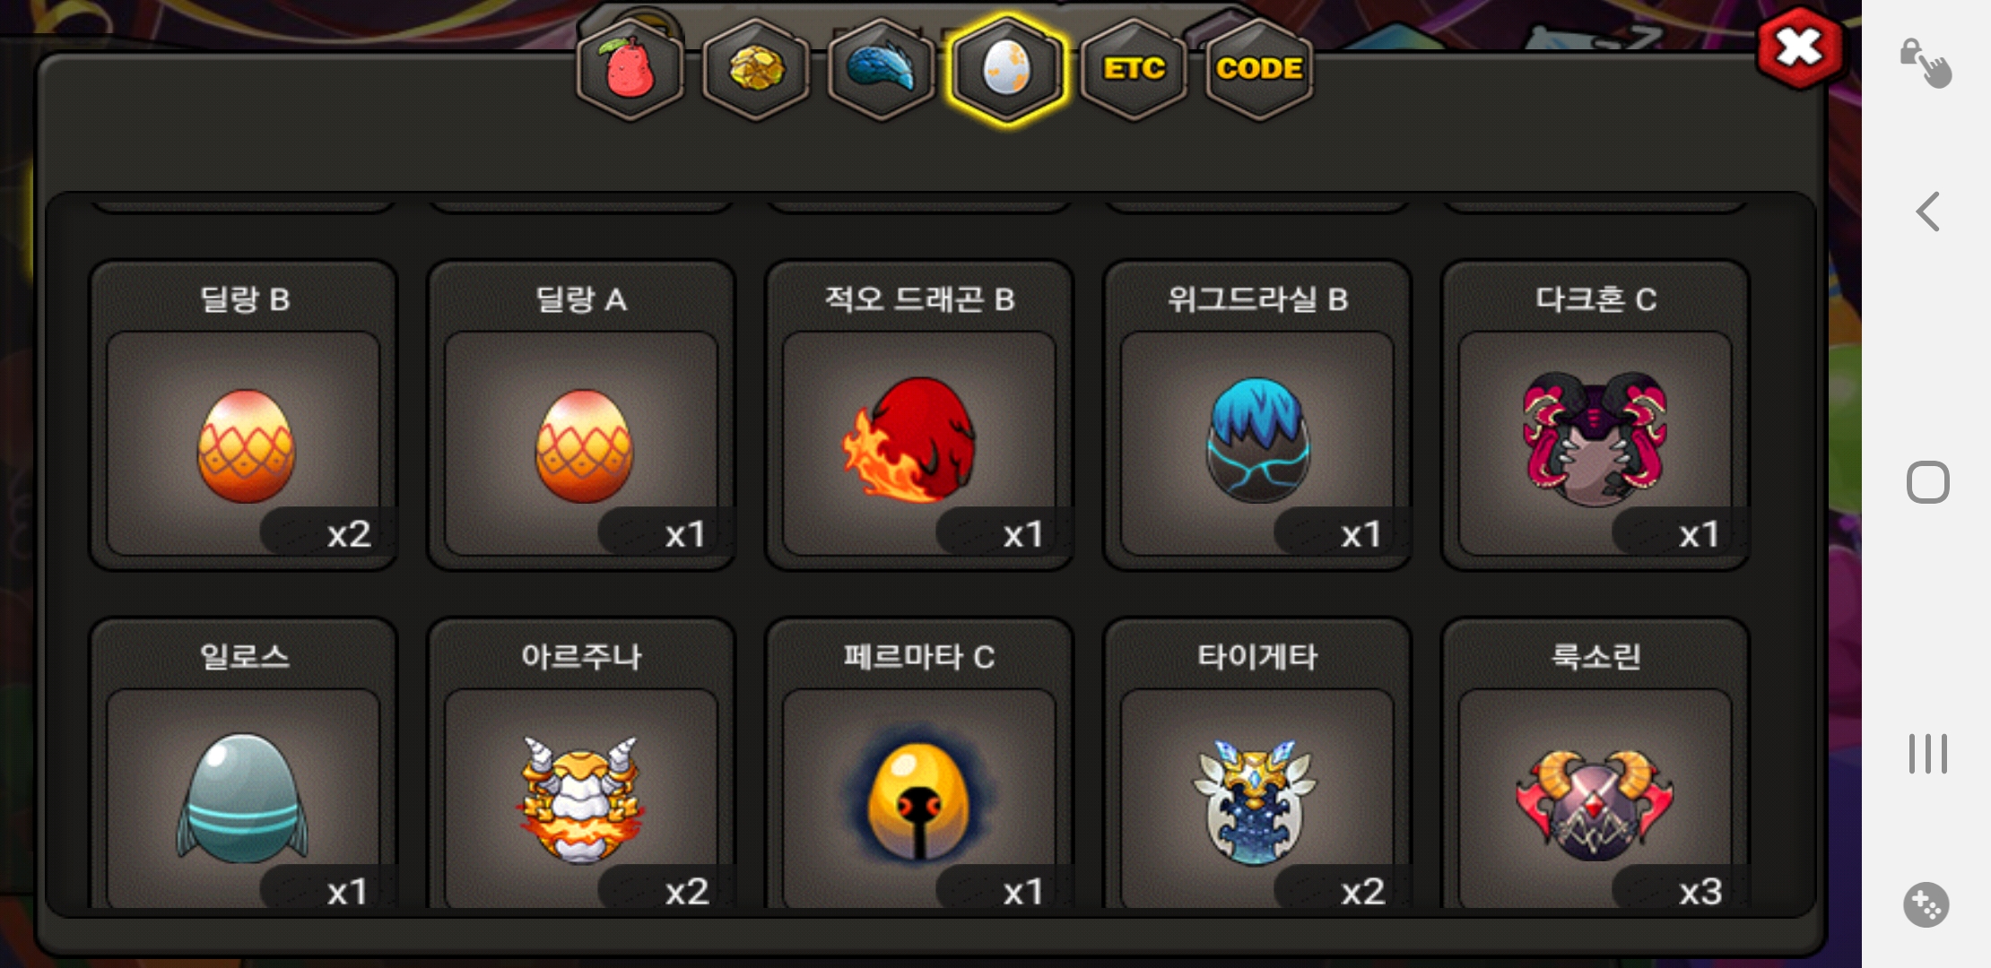1991x968 pixels.
Task: Select the 딜랑 A egg
Action: [581, 416]
